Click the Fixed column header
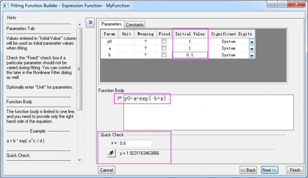Viewport: 308px width, 178px height. pyautogui.click(x=164, y=34)
